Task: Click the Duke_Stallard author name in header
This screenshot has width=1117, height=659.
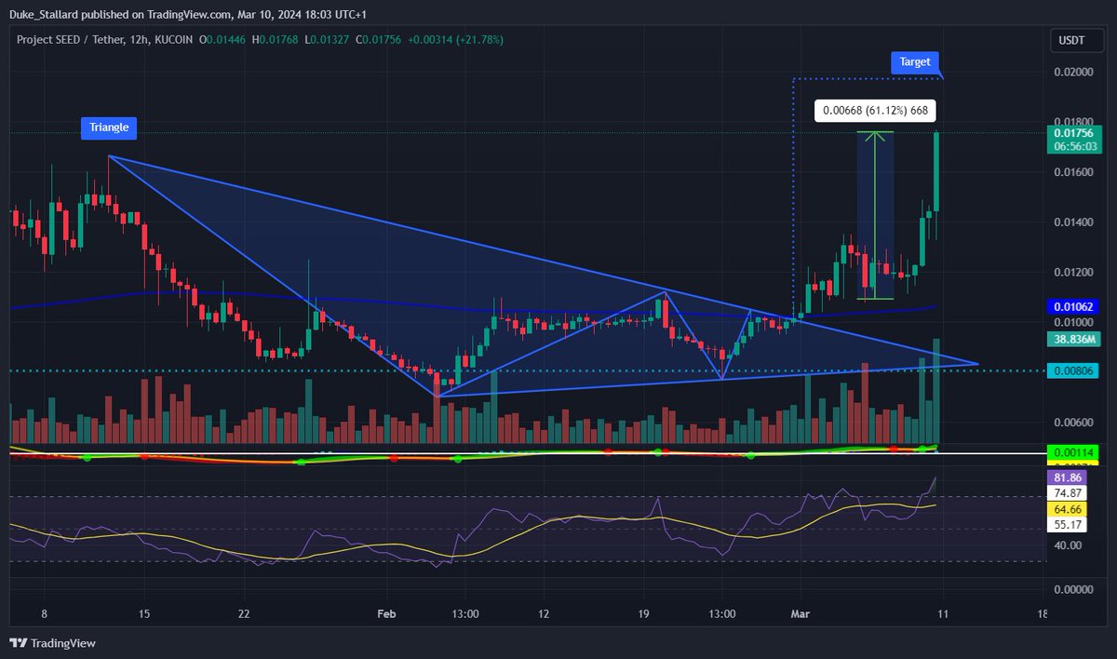Action: coord(45,13)
